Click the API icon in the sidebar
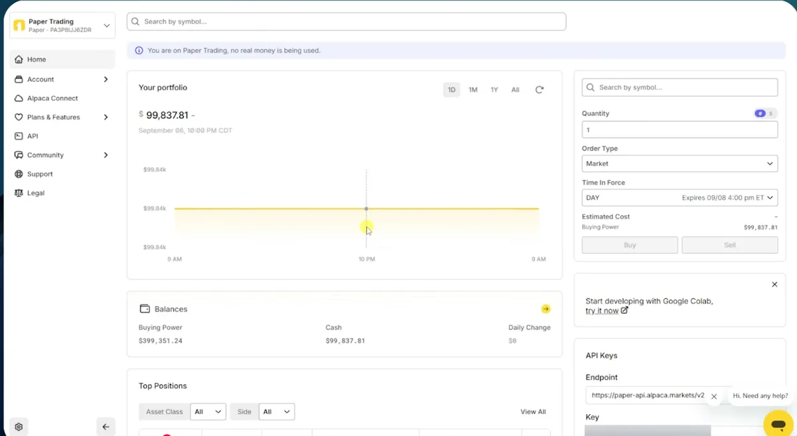797x436 pixels. [x=19, y=136]
